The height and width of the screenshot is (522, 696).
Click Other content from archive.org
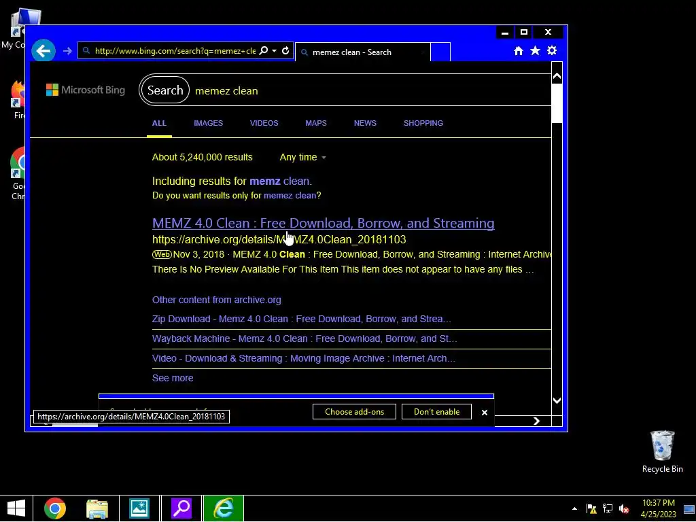[x=217, y=300]
